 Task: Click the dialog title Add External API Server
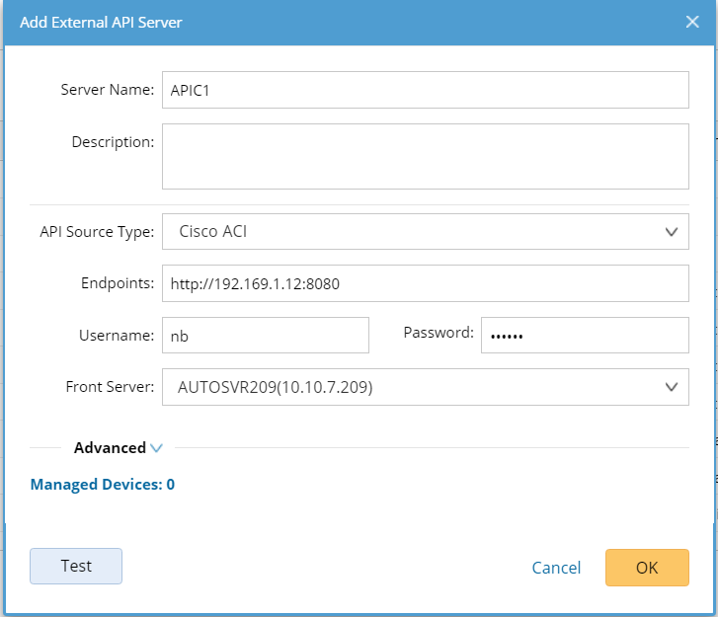tap(101, 22)
